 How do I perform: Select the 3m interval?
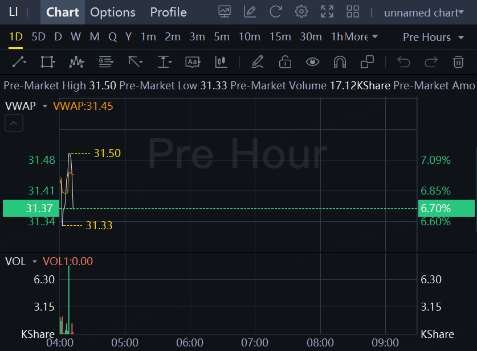point(197,37)
